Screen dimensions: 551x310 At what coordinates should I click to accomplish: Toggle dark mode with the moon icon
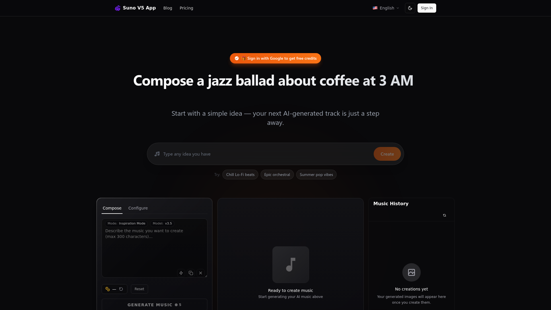[x=410, y=8]
